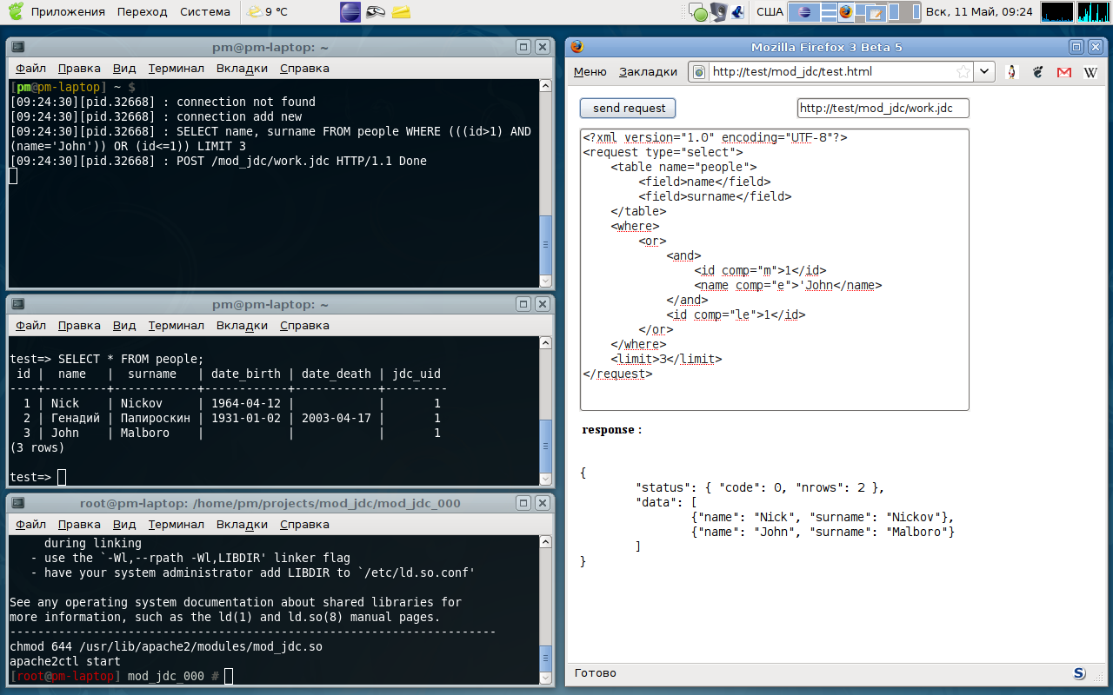Click top terminal scrollbar up arrow
This screenshot has height=695, width=1113.
pyautogui.click(x=546, y=86)
